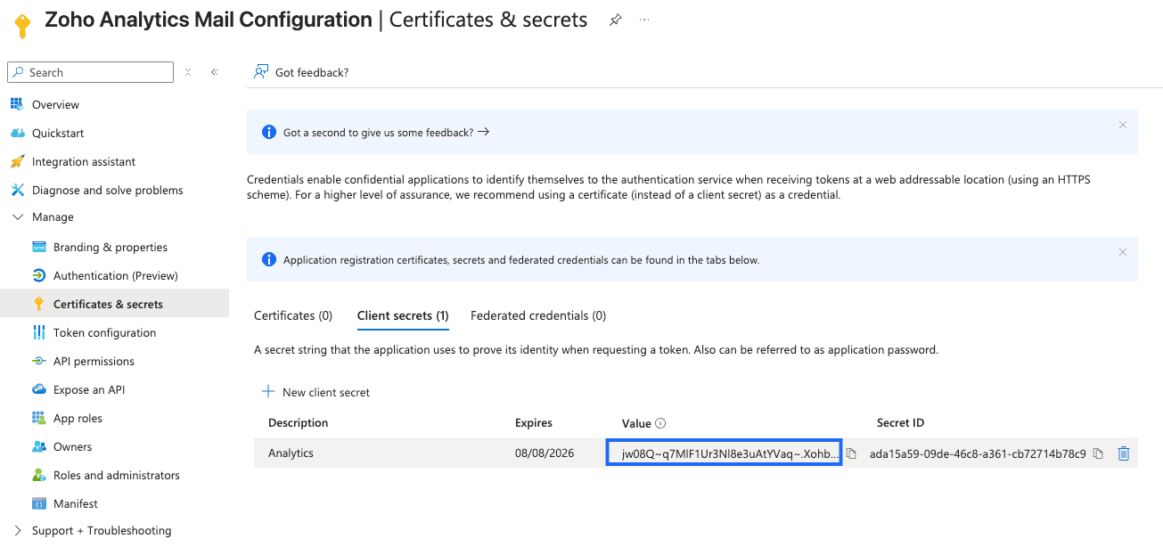Go to Token configuration page
This screenshot has height=547, width=1163.
pos(104,332)
